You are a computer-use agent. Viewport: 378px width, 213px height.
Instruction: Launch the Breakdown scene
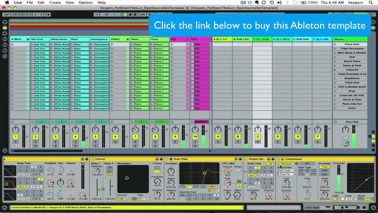coord(335,78)
